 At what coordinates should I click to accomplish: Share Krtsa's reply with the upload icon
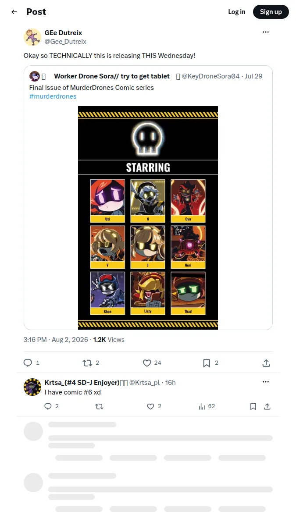267,406
